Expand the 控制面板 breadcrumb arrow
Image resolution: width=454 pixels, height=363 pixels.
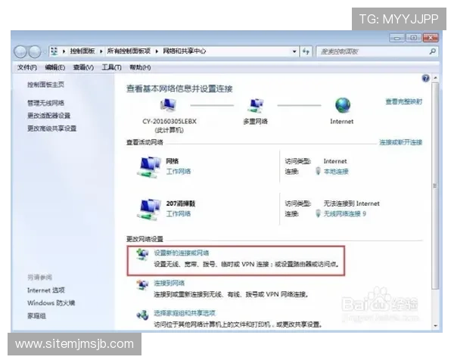tap(101, 51)
